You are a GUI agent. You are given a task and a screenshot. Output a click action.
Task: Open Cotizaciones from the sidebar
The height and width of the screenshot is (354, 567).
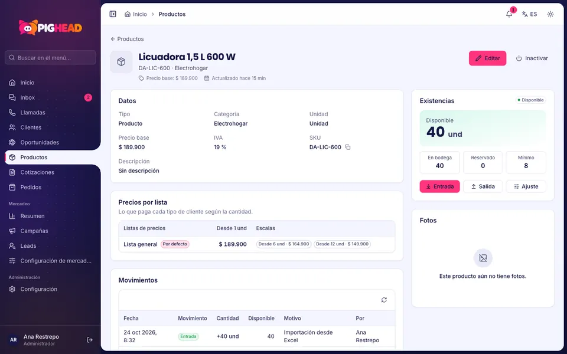point(51,172)
